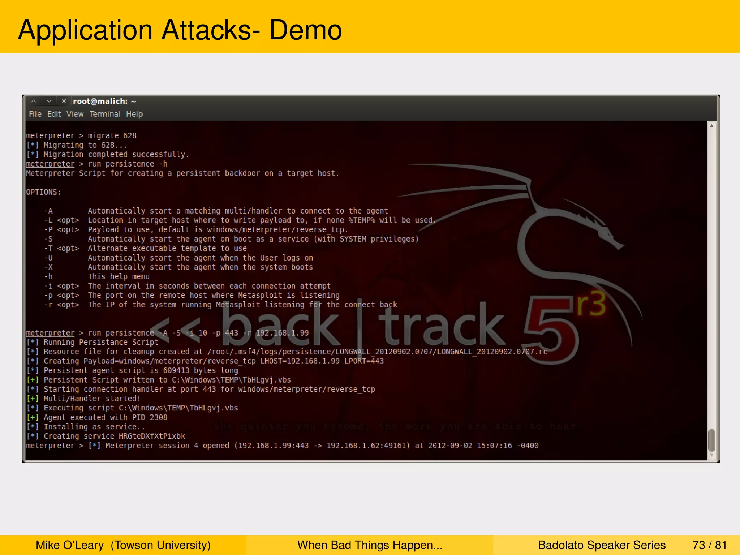Click 'Meterpreter Script for creating a persistent backdoor' line
740x555 pixels.
coord(182,173)
